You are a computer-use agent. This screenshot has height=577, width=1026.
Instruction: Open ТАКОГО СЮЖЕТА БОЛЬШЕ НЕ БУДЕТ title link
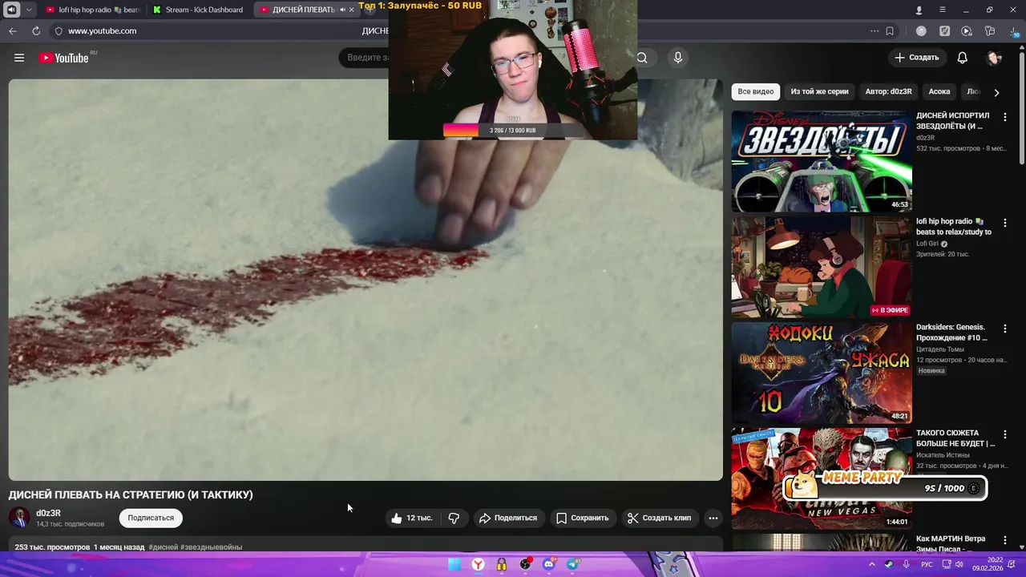(x=955, y=438)
